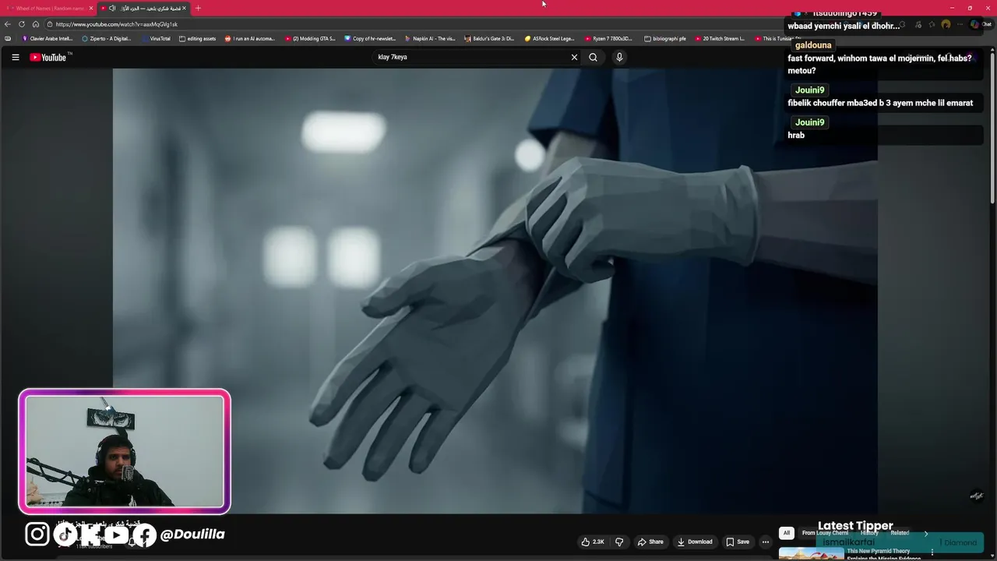The height and width of the screenshot is (561, 997).
Task: Open 'Napkin AI - The vis...' bookmark
Action: [x=430, y=38]
